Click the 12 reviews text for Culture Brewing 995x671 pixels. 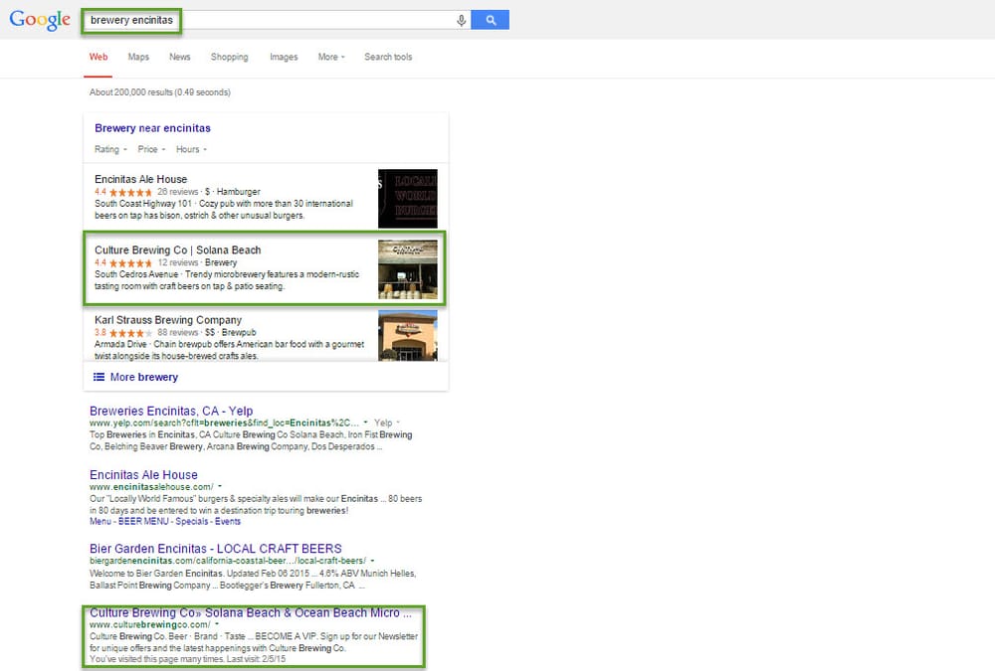tap(178, 262)
